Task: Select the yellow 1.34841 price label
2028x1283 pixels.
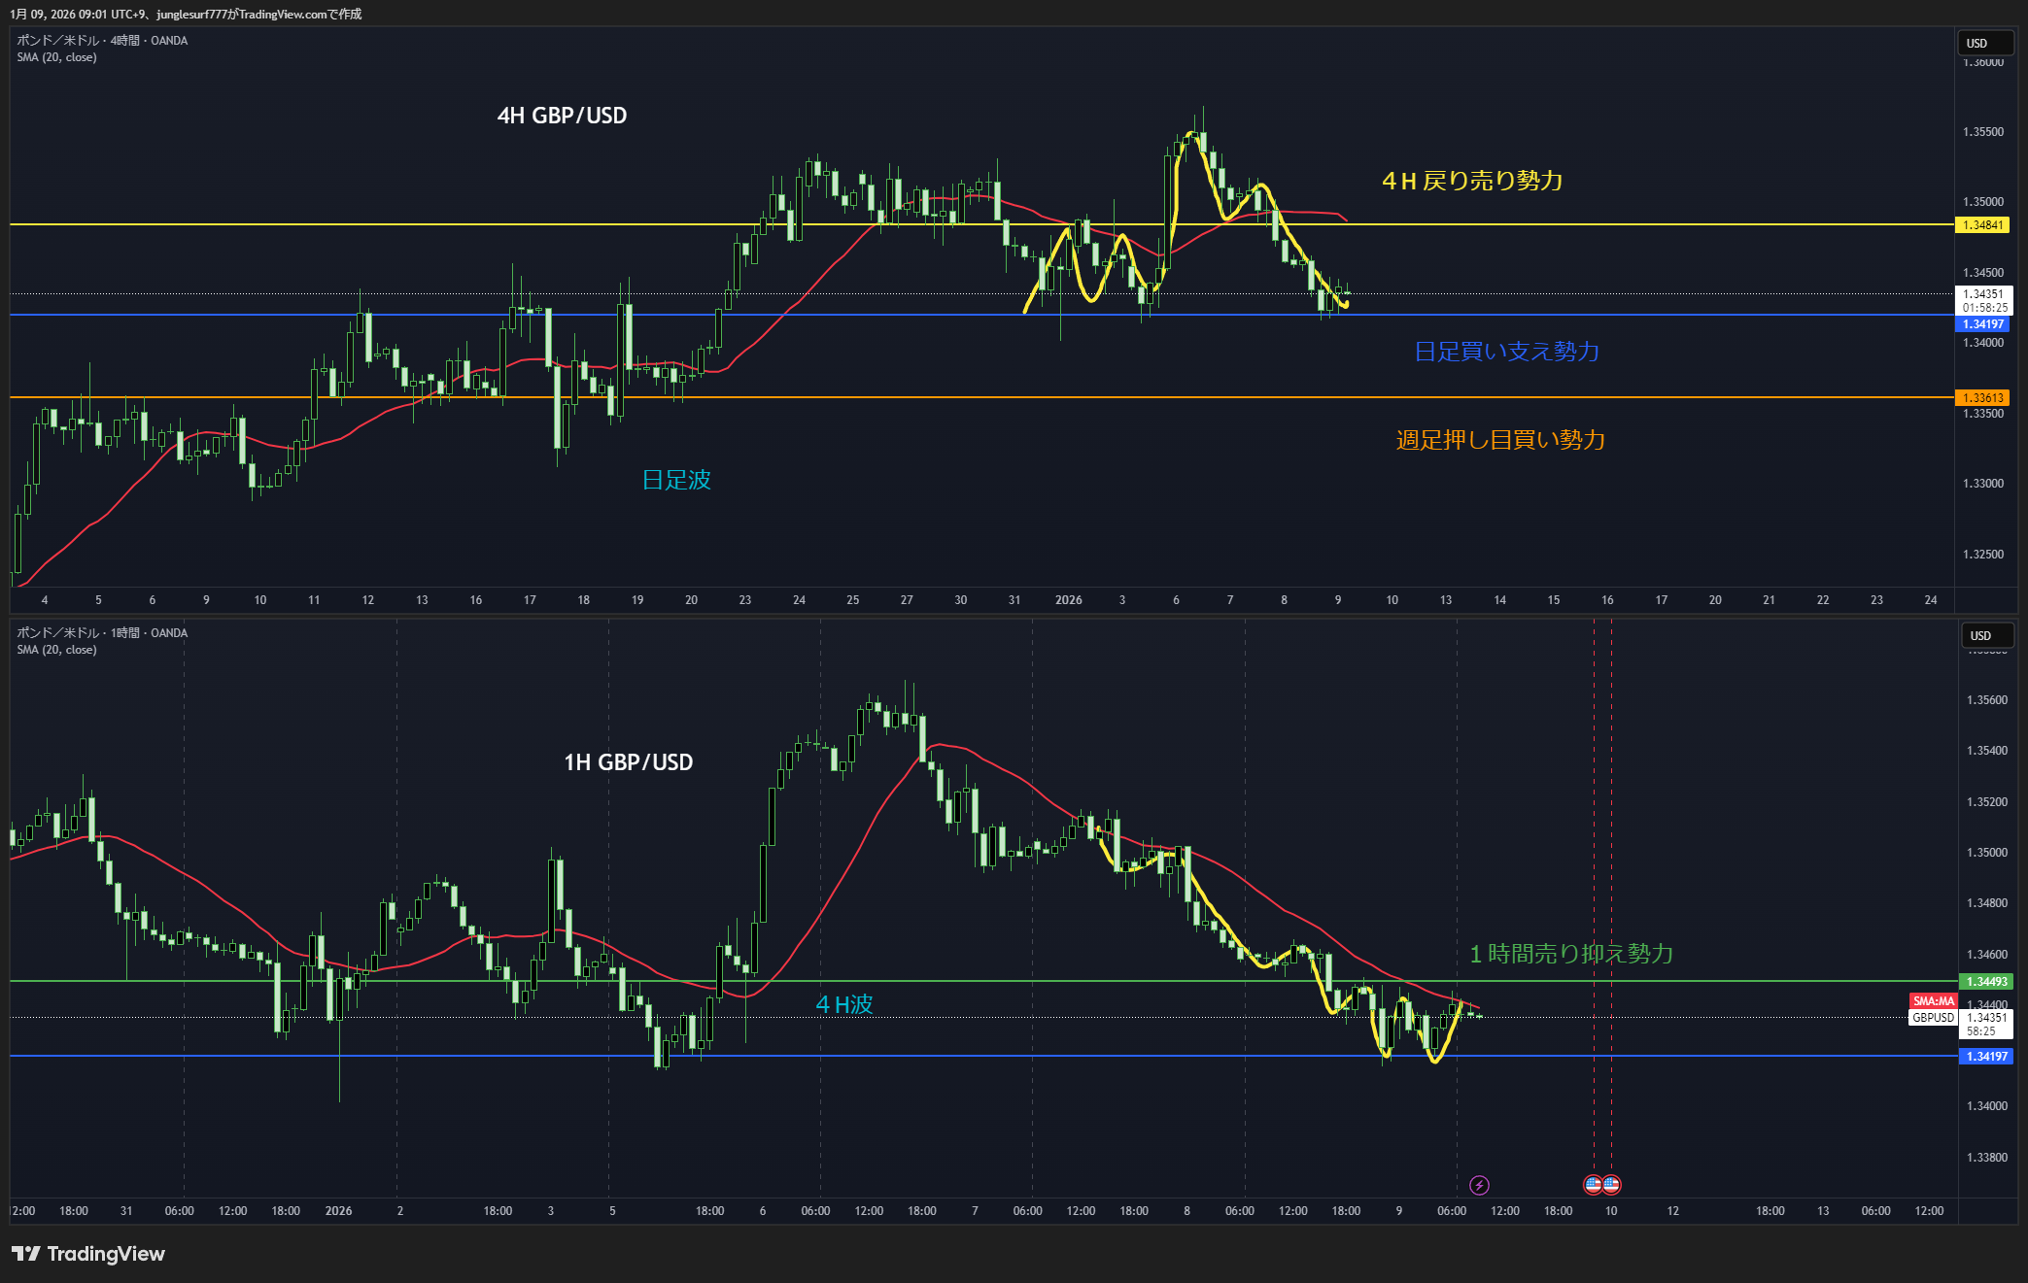Action: click(x=1982, y=225)
